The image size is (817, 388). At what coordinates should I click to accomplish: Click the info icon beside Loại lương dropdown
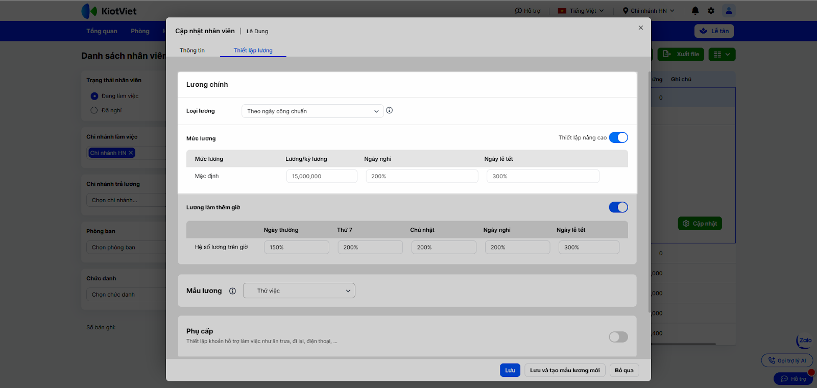point(389,110)
